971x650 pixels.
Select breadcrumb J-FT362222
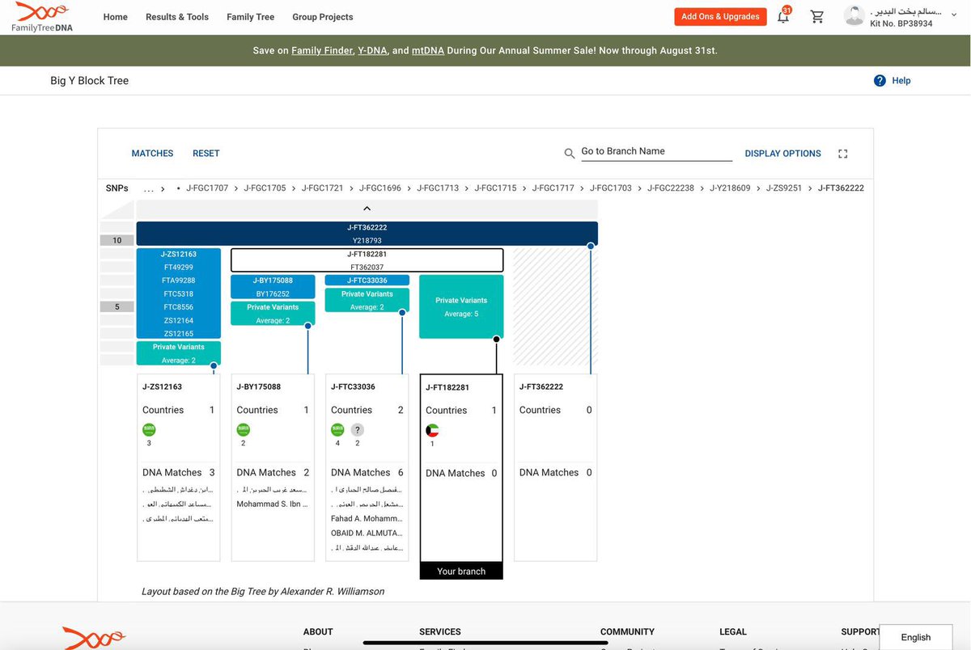pyautogui.click(x=841, y=188)
